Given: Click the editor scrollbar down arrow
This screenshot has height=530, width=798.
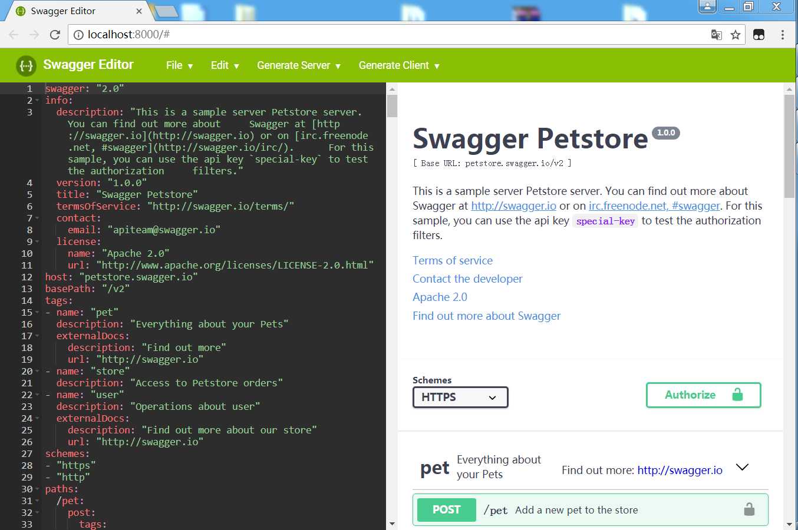Looking at the screenshot, I should [392, 524].
